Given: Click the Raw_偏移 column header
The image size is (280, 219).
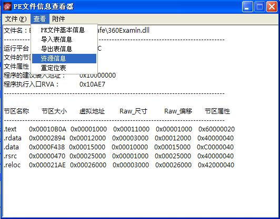Looking at the screenshot, I should point(178,111).
